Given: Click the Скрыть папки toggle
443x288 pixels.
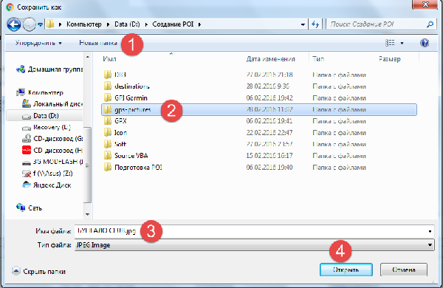Looking at the screenshot, I should pyautogui.click(x=39, y=272).
